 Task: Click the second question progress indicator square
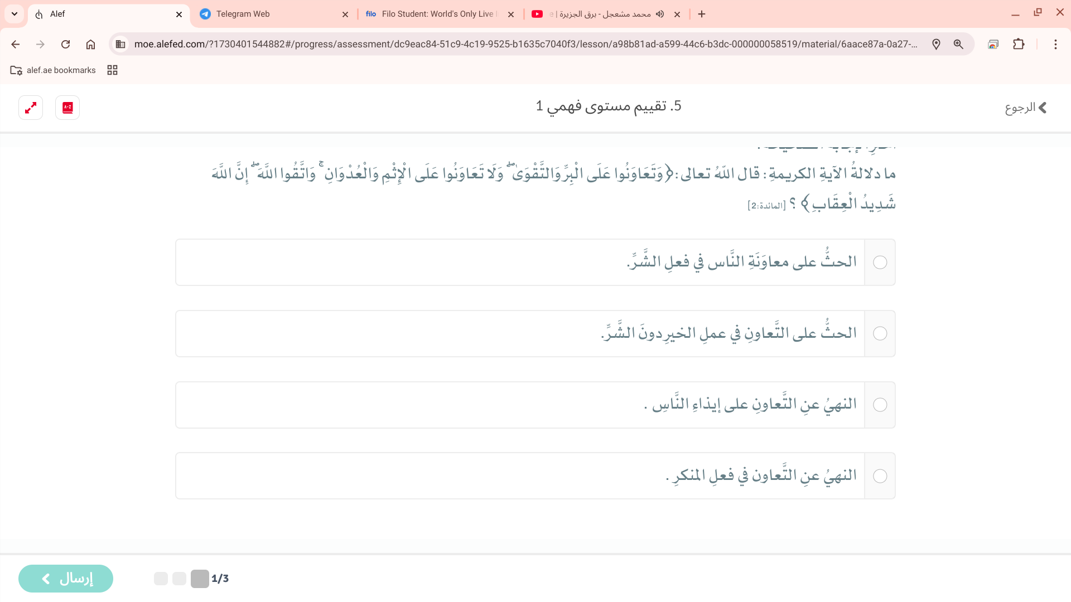(179, 579)
